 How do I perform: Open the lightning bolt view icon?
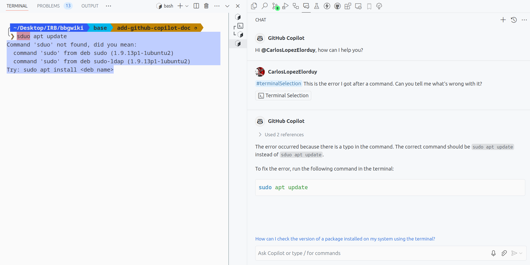point(327,6)
